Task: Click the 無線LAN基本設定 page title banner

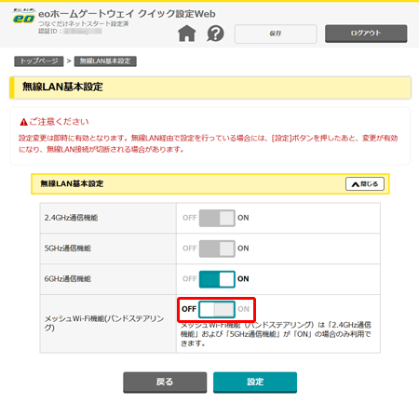Action: 210,87
